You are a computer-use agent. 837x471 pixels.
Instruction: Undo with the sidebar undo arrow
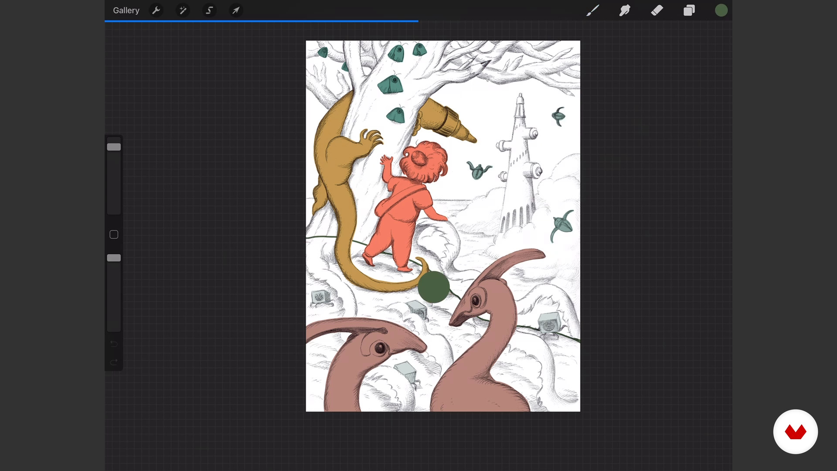click(114, 344)
